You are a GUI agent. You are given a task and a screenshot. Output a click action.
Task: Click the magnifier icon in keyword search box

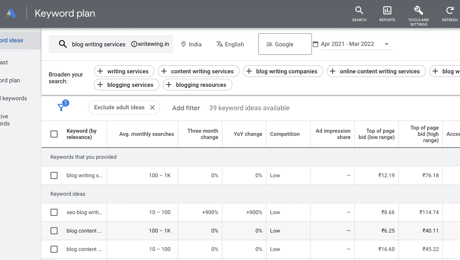point(63,44)
